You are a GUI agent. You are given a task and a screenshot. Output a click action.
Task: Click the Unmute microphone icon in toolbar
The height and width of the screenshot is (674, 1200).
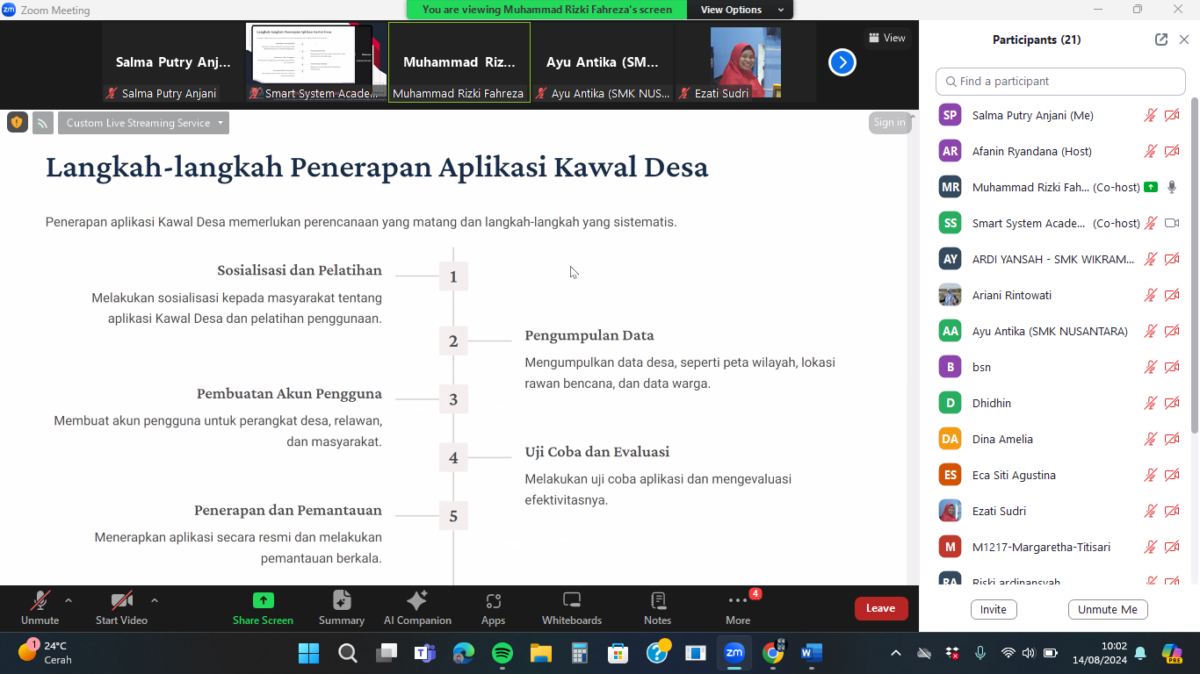coord(40,601)
